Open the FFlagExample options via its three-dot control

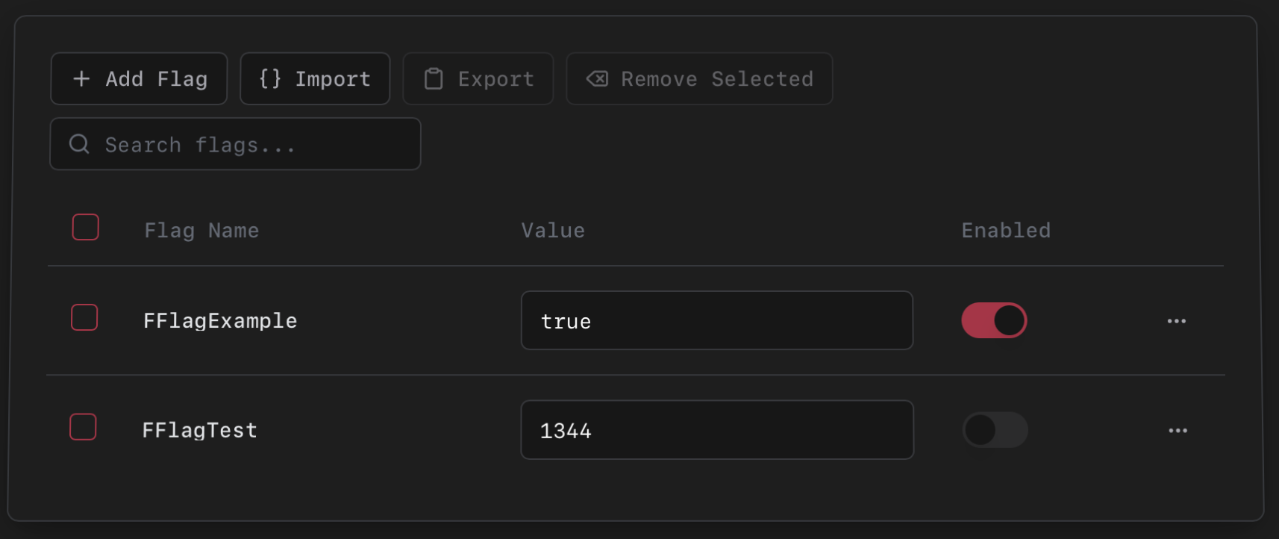coord(1177,320)
